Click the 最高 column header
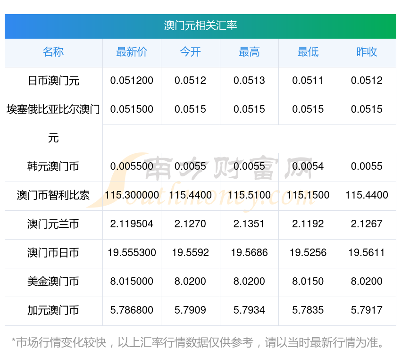401x357 pixels. click(x=249, y=52)
